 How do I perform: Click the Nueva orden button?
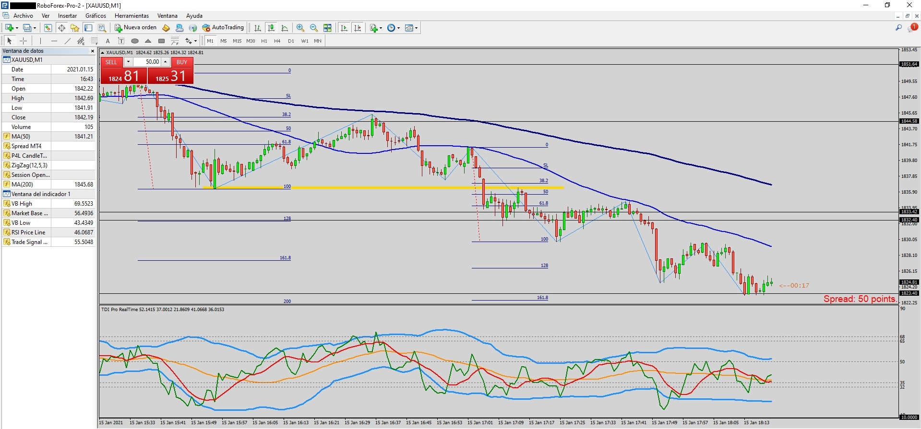(x=136, y=28)
